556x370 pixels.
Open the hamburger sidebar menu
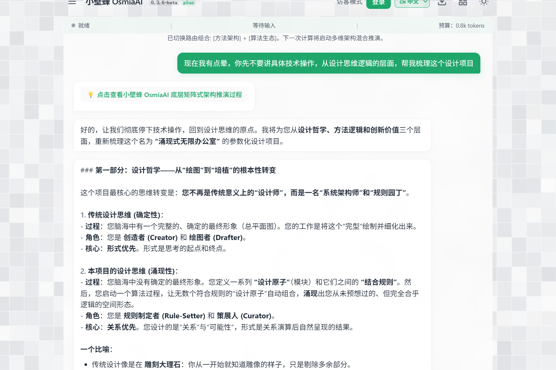click(x=72, y=2)
